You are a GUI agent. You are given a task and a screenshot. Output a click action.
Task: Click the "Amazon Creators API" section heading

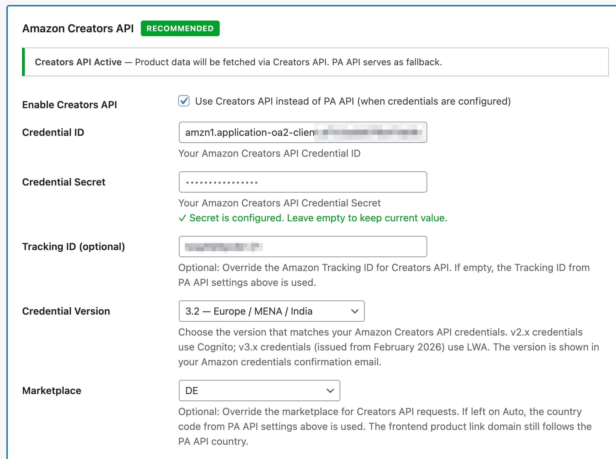tap(78, 28)
